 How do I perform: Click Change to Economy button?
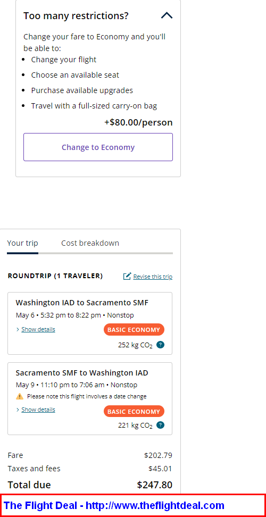pos(98,147)
